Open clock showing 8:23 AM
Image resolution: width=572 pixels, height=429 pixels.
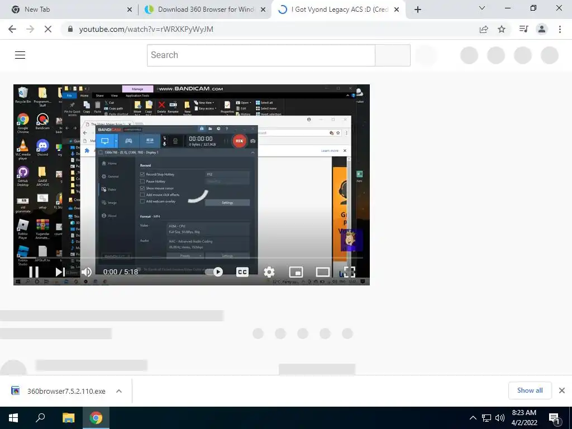pyautogui.click(x=524, y=418)
